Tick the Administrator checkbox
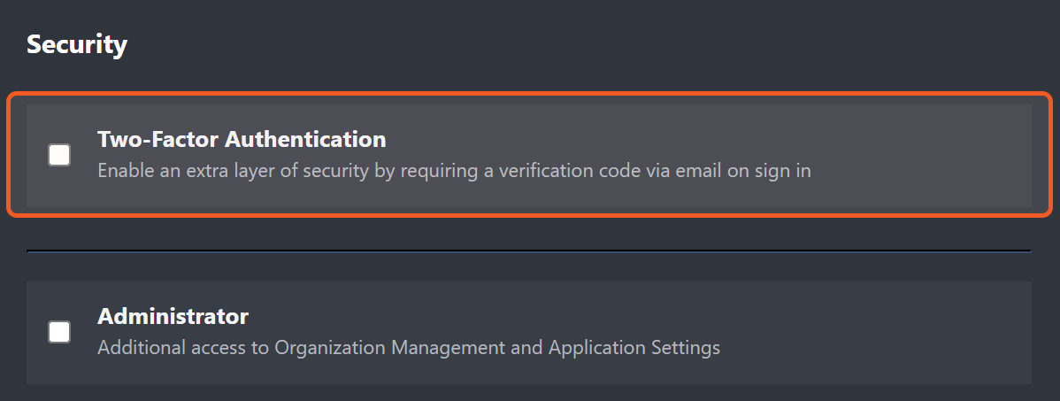 [x=59, y=332]
